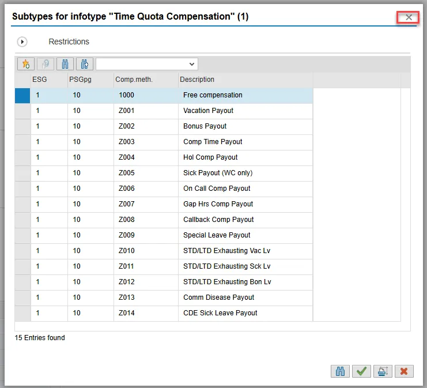The width and height of the screenshot is (427, 388).
Task: Click the red X Cancel button
Action: pyautogui.click(x=404, y=371)
